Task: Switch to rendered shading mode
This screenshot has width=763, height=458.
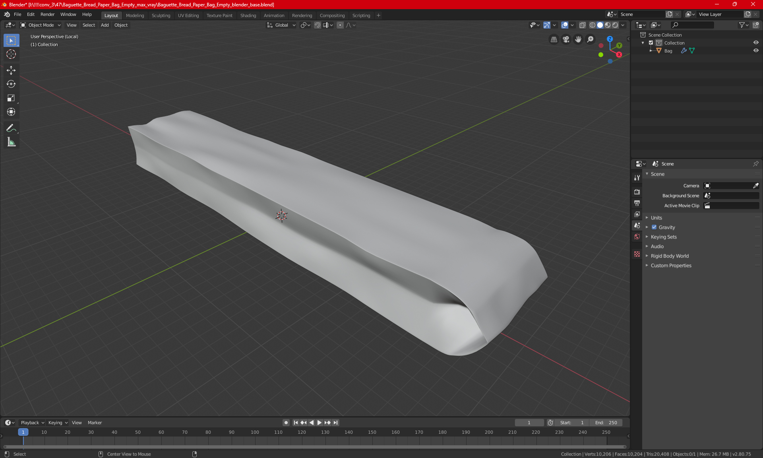Action: tap(615, 25)
